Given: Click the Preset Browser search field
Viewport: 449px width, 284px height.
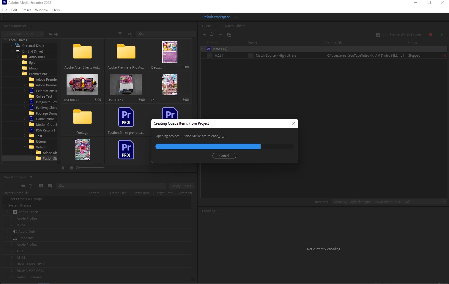Looking at the screenshot, I should [111, 186].
